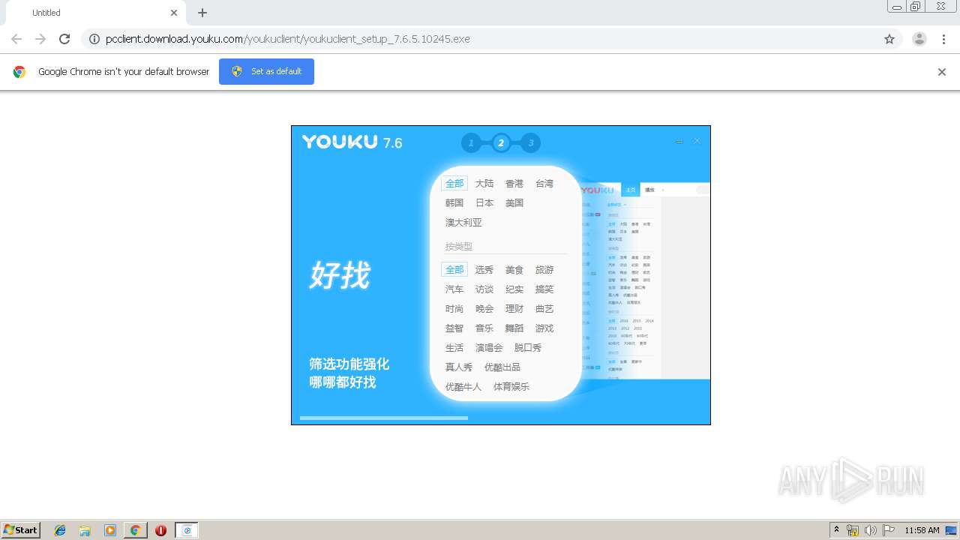Select the 曲艺 type tag
The image size is (960, 540).
pyautogui.click(x=544, y=308)
